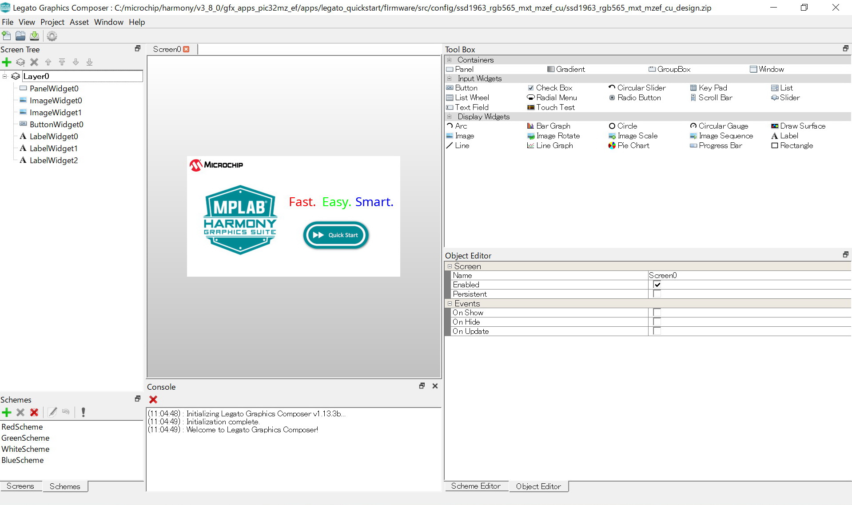Clear console with red X icon
The height and width of the screenshot is (505, 852).
click(x=153, y=399)
